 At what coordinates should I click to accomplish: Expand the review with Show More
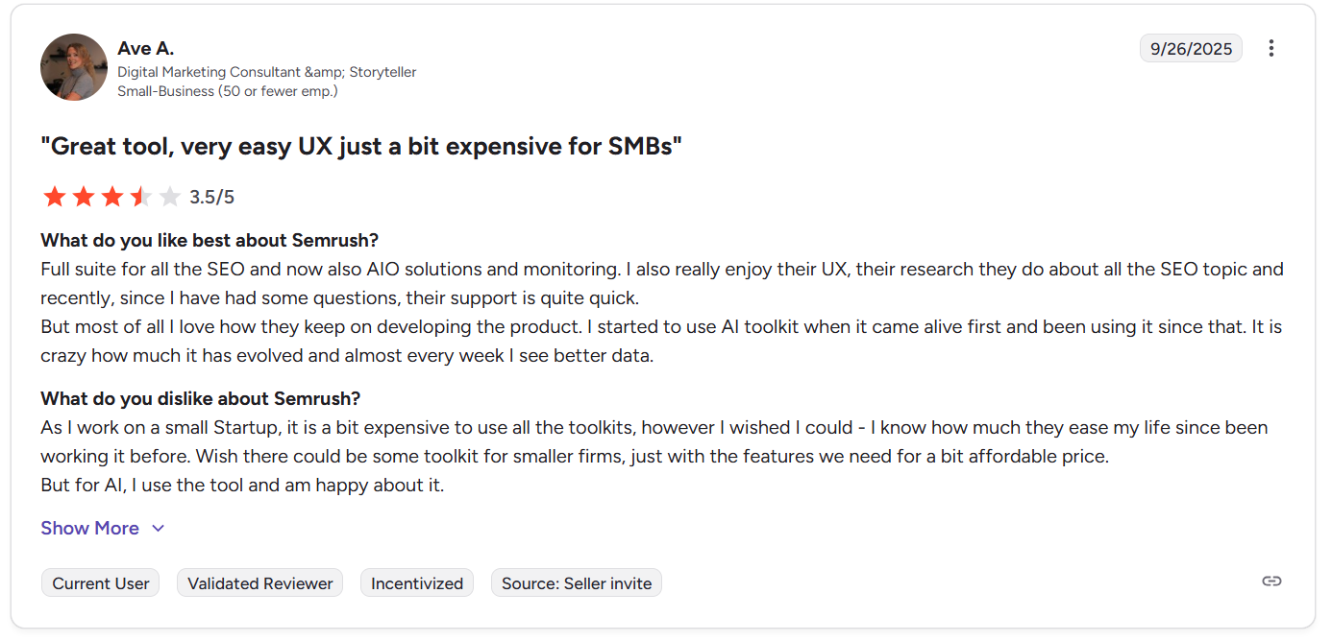(x=89, y=528)
